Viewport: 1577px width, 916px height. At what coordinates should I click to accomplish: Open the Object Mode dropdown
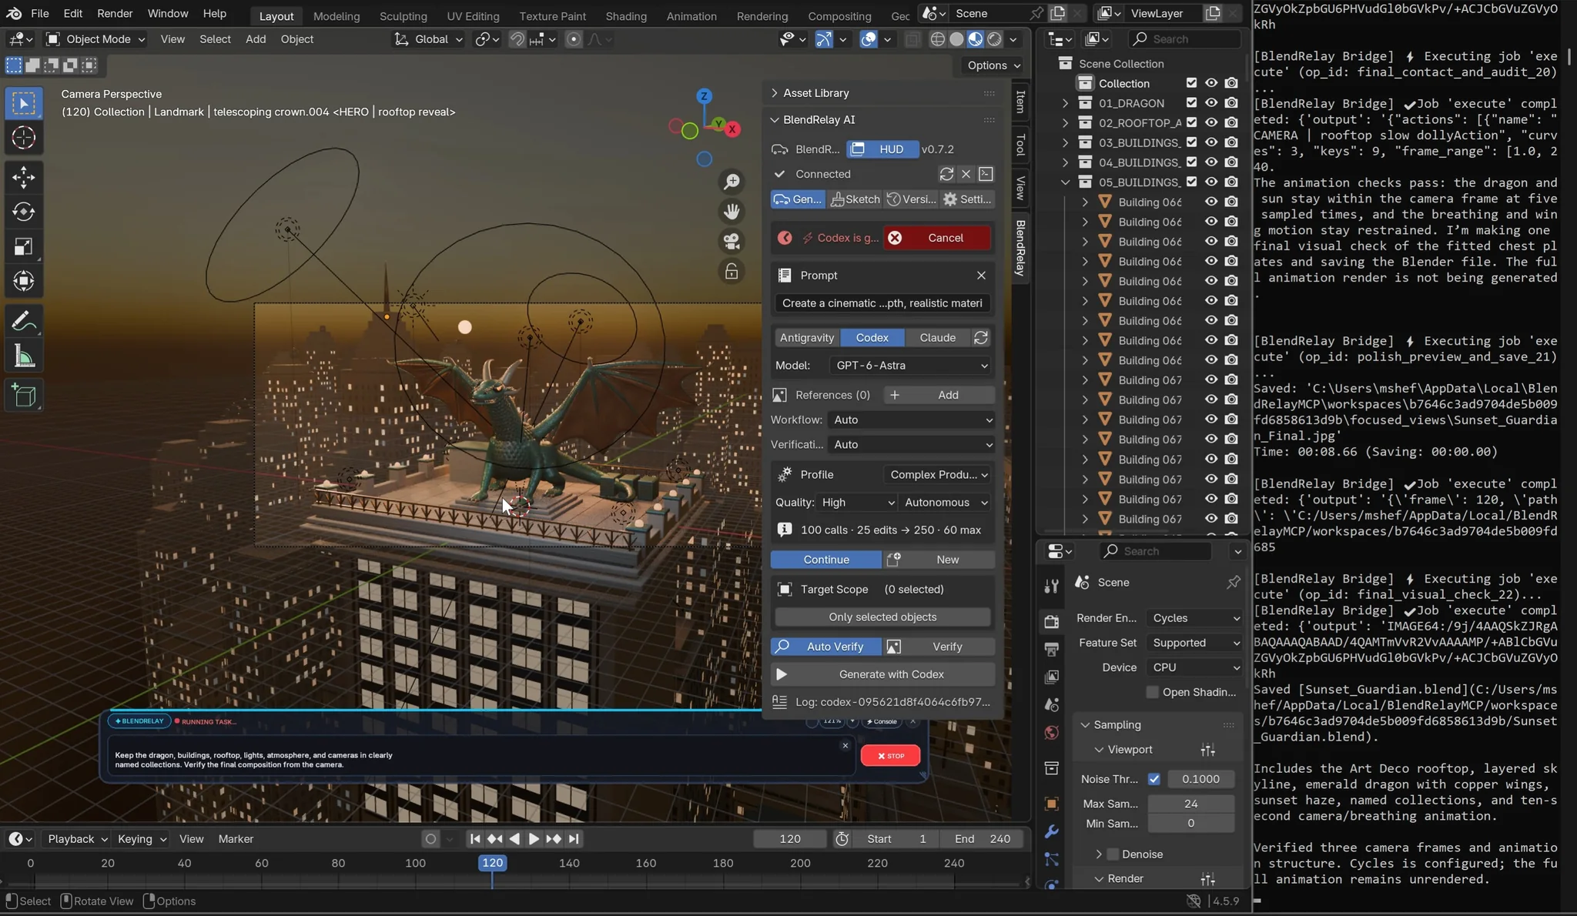[95, 39]
